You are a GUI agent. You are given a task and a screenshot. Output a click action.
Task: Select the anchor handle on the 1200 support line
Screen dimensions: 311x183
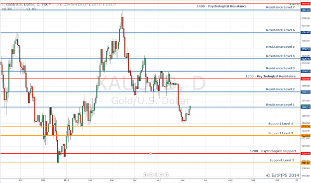[x=151, y=154]
